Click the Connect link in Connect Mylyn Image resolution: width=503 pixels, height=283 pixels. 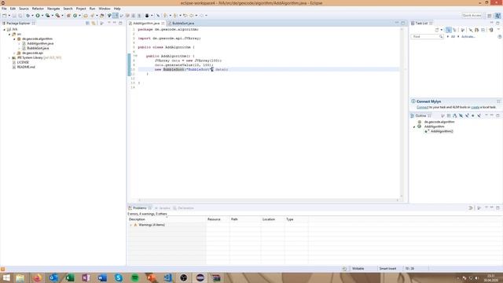[422, 107]
